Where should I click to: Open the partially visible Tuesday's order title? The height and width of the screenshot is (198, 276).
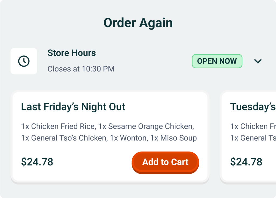click(x=253, y=107)
